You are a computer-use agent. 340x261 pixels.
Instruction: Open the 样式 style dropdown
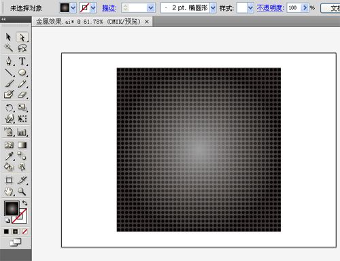[x=250, y=8]
